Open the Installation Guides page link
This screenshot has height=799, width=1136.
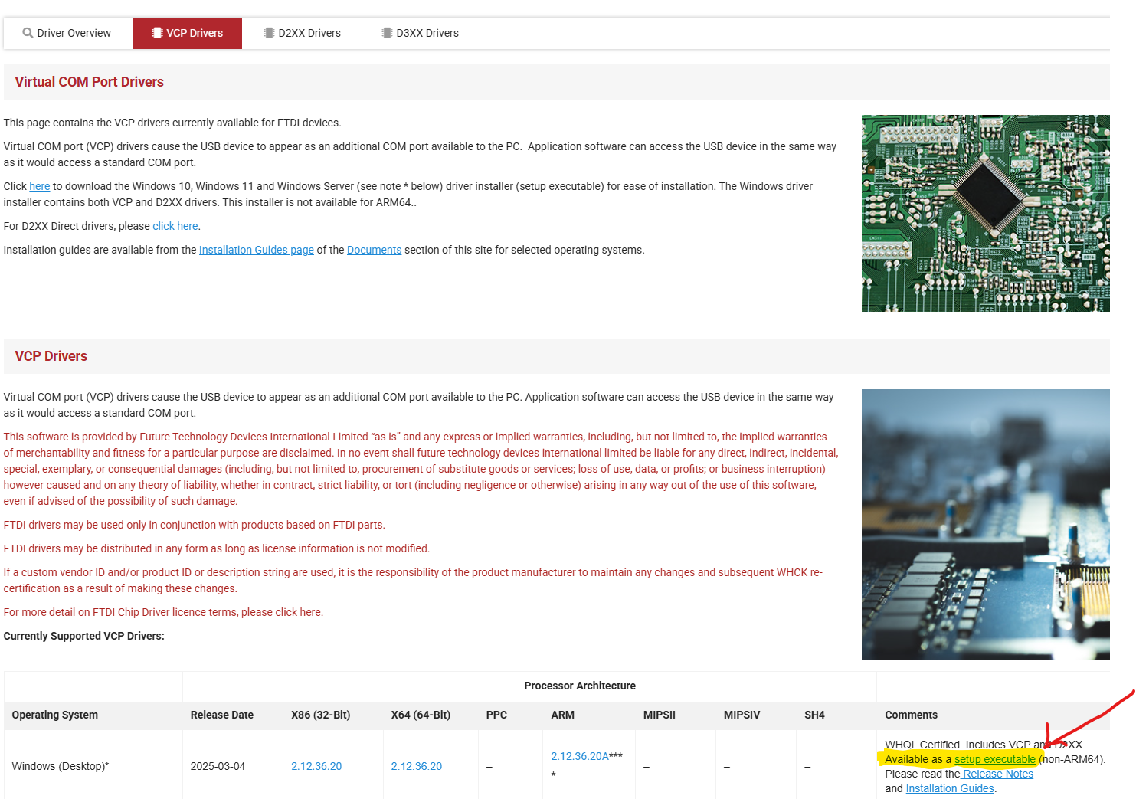pos(256,250)
